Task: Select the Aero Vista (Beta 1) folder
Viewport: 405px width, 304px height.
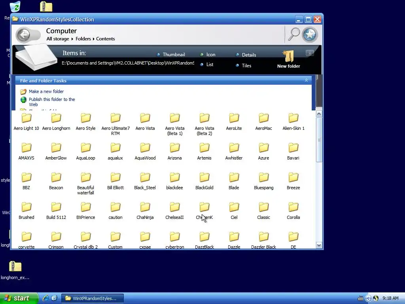Action: (x=175, y=124)
